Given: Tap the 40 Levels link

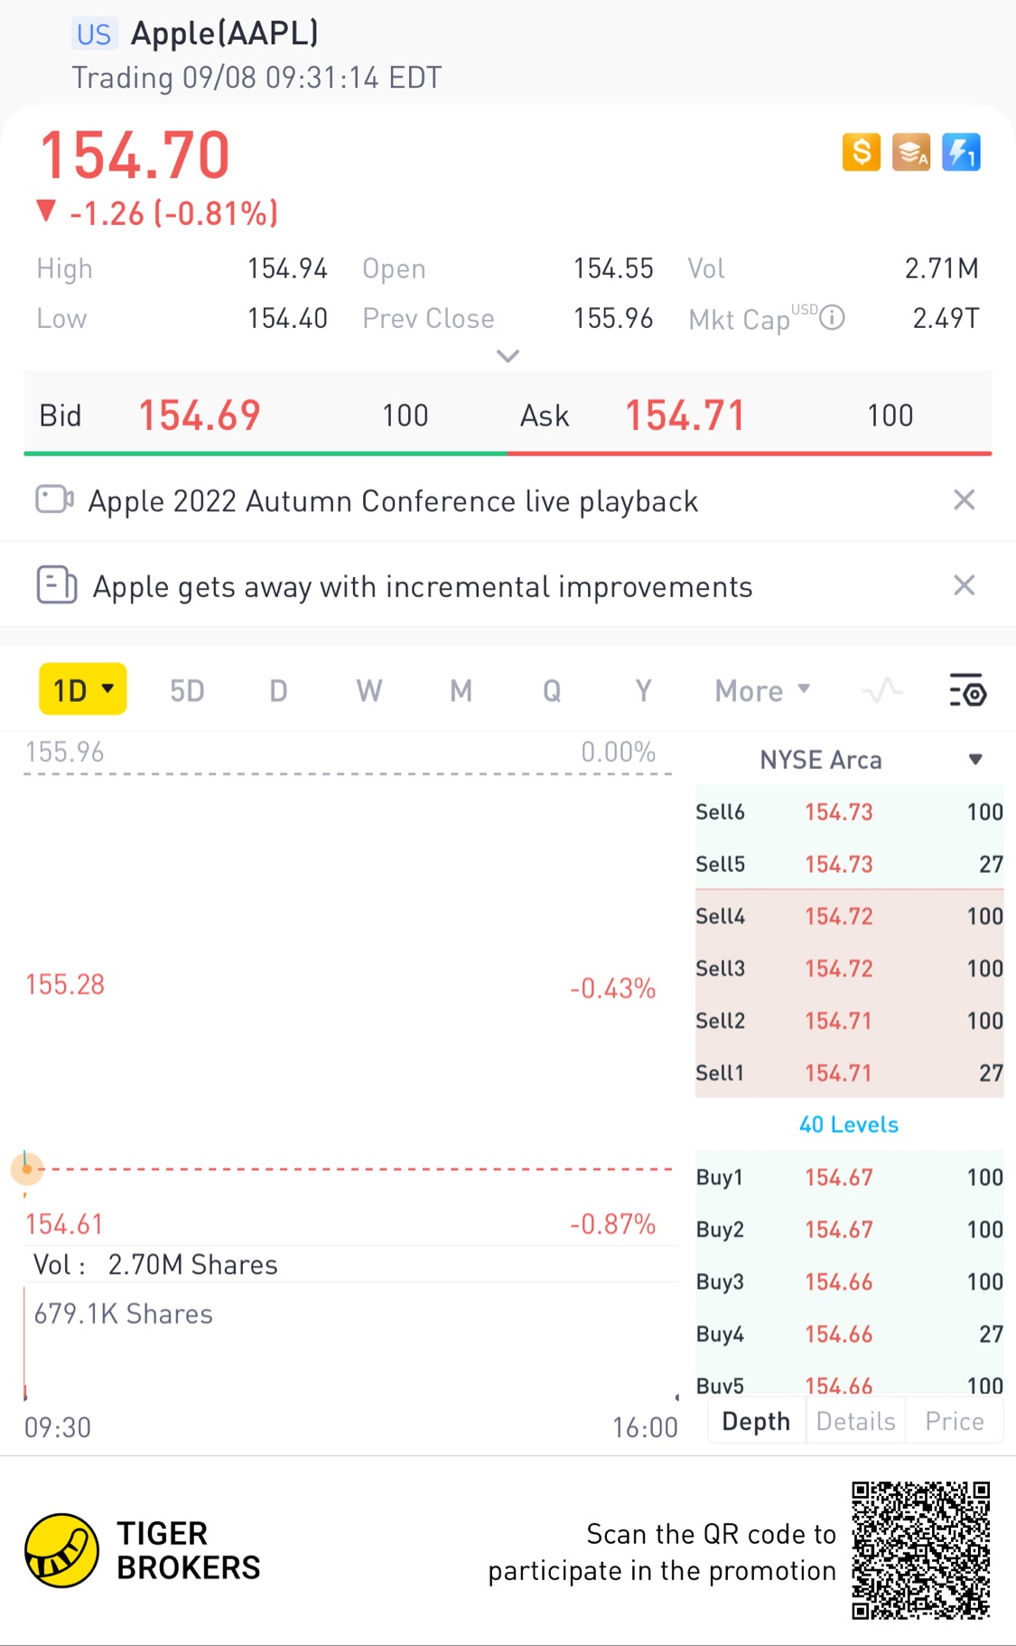Looking at the screenshot, I should (848, 1125).
